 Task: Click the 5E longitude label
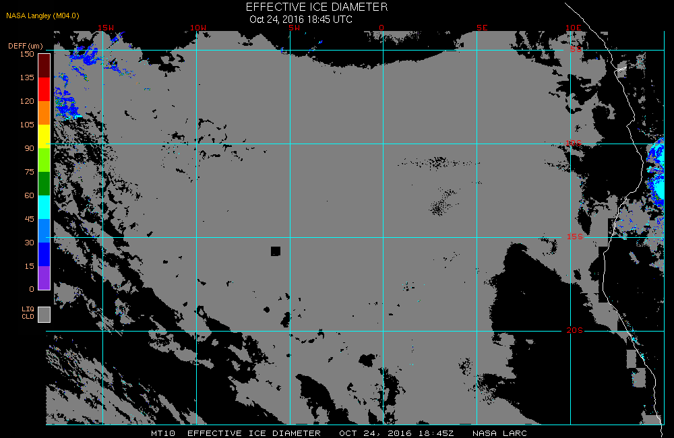(482, 28)
